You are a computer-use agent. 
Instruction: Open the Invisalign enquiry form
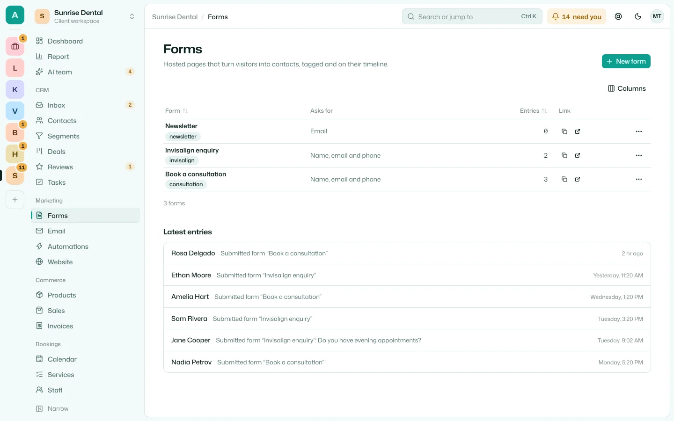tap(192, 150)
